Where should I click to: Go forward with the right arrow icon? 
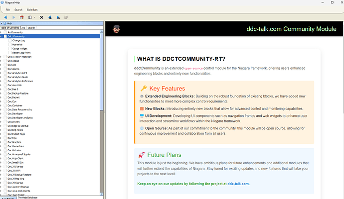[13, 17]
